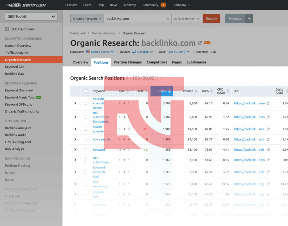The height and width of the screenshot is (226, 288).
Task: Check the keyword research tool row checkbox
Action: tap(85, 172)
